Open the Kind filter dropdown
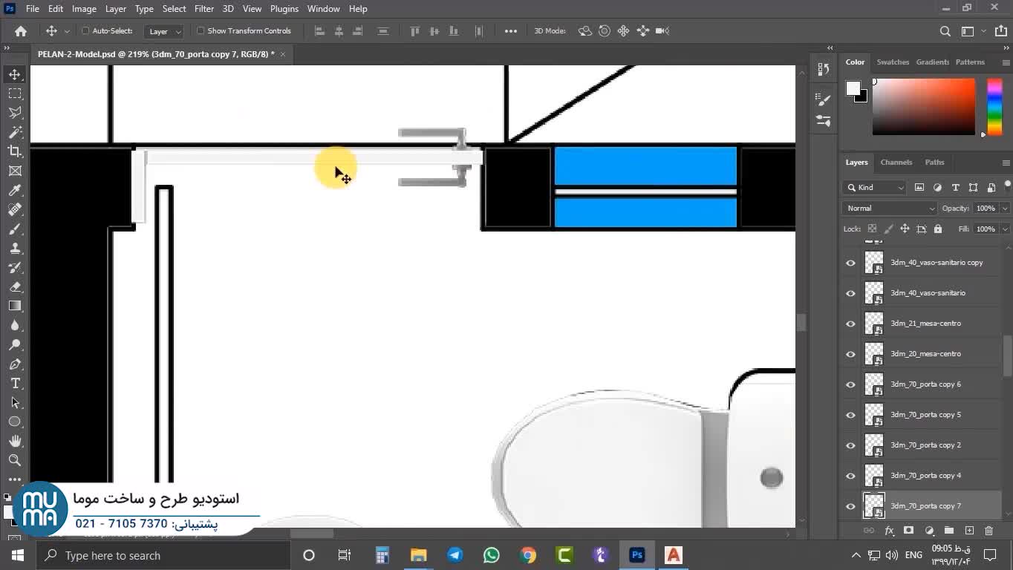The width and height of the screenshot is (1013, 570). click(x=876, y=188)
